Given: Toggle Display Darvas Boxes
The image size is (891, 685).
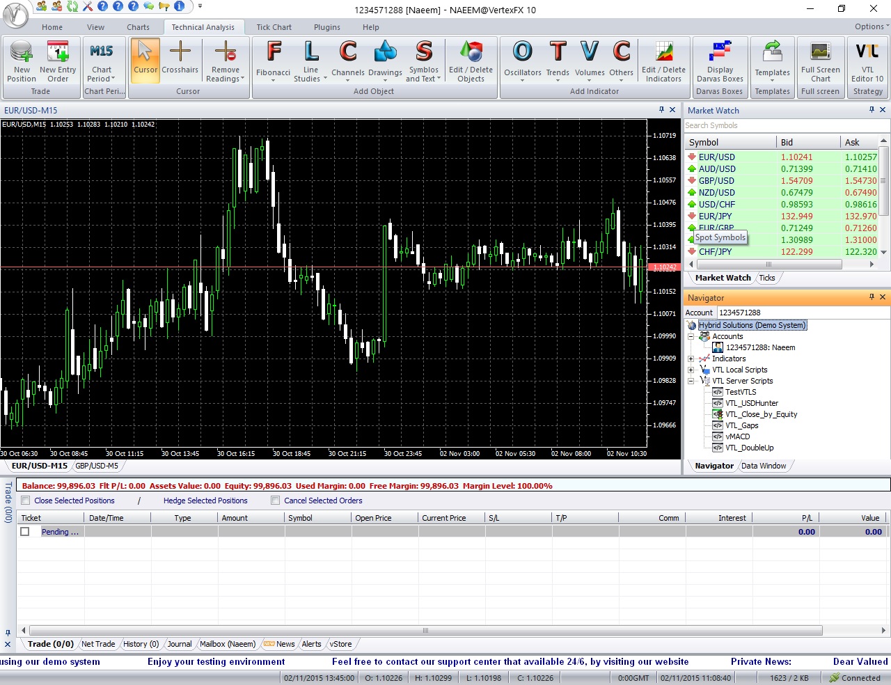Looking at the screenshot, I should 720,61.
